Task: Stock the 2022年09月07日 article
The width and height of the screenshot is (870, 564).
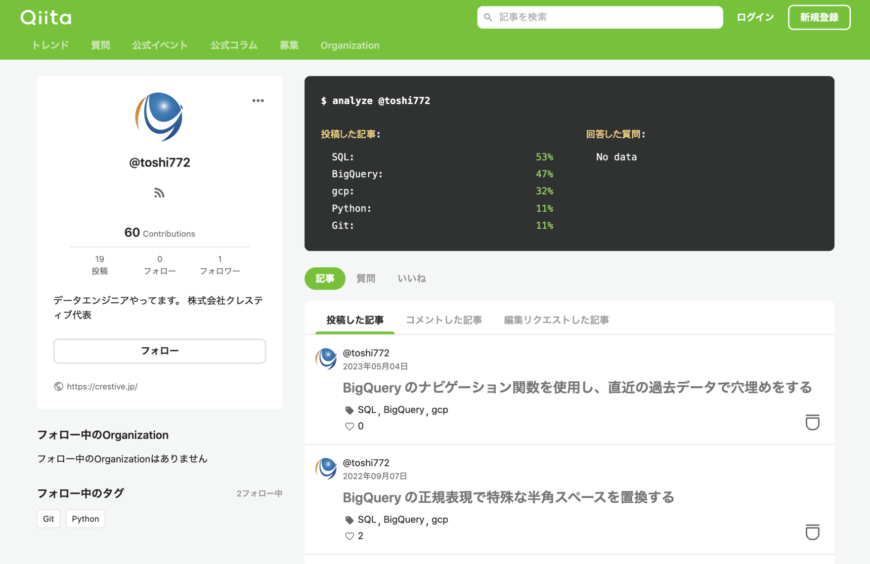Action: pos(812,532)
